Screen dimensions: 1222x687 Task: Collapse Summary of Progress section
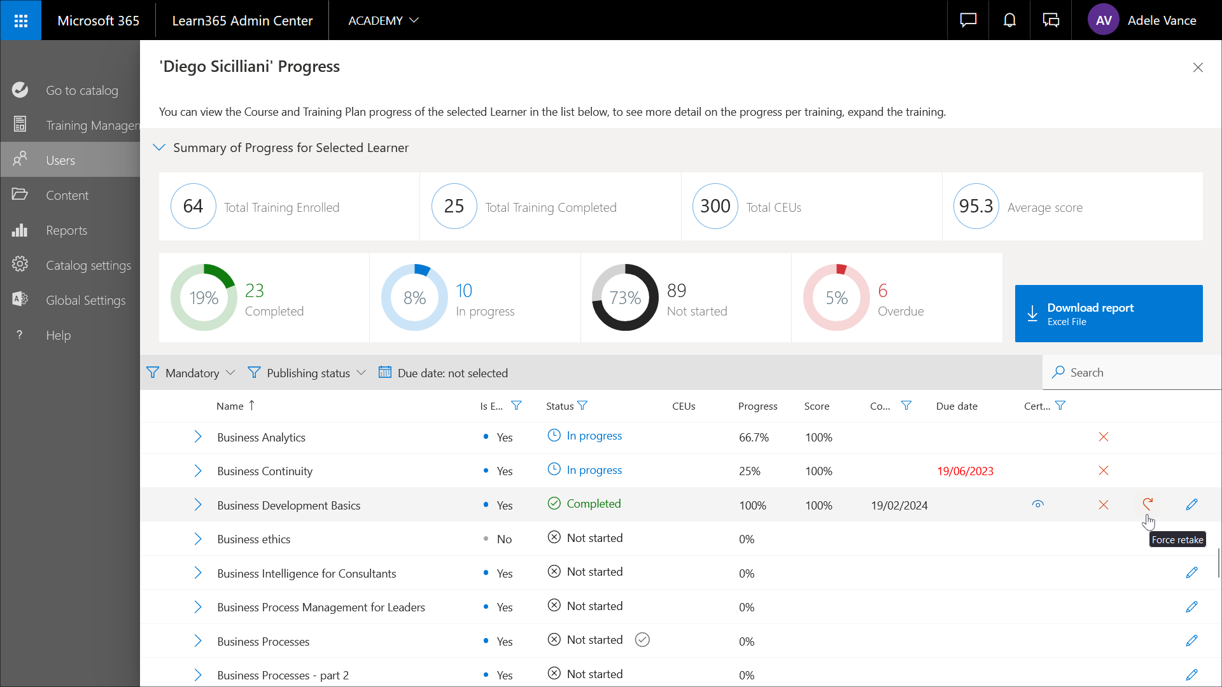click(x=159, y=148)
